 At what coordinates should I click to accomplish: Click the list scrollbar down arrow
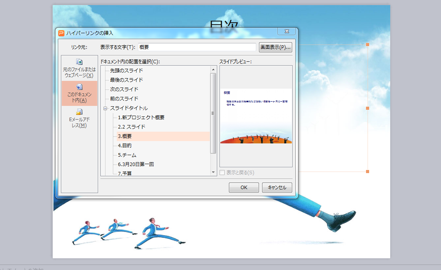coord(213,172)
